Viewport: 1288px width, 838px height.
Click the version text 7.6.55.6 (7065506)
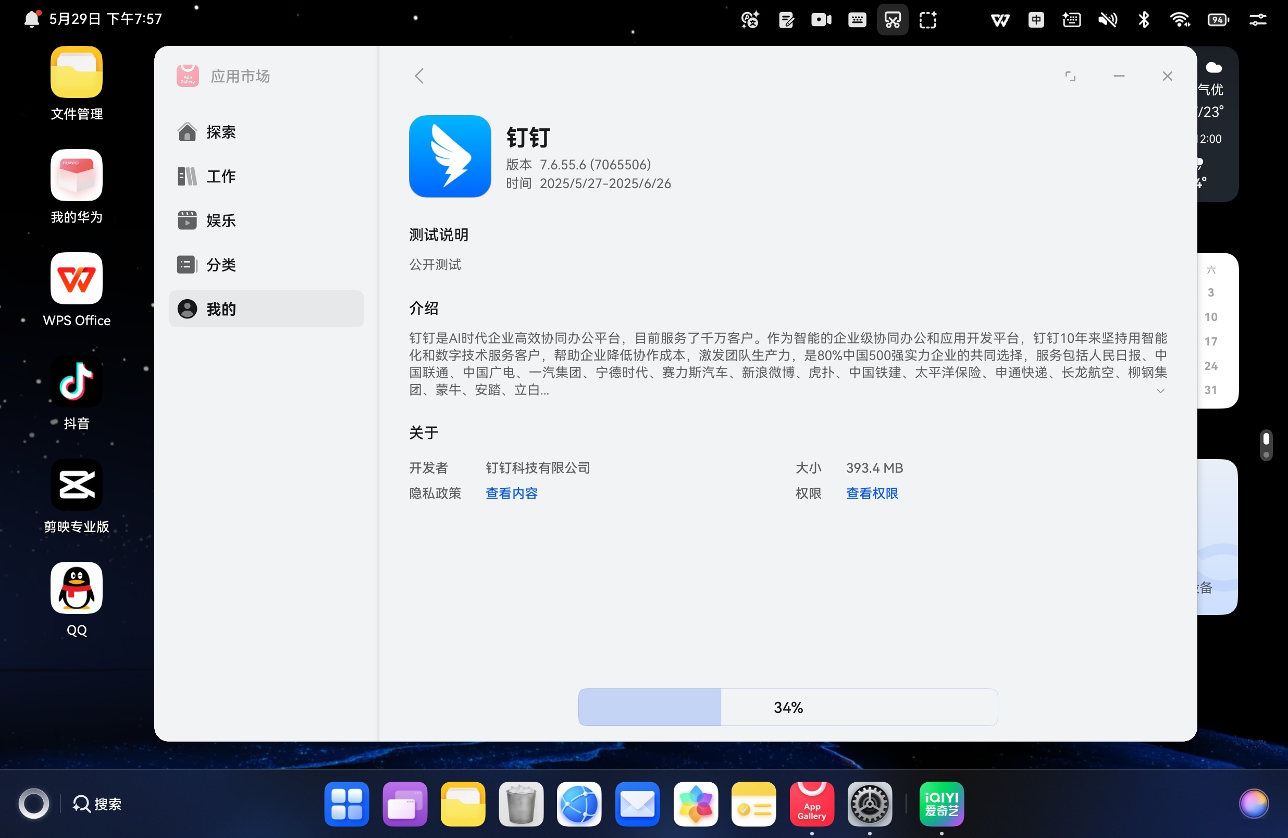[x=596, y=165]
